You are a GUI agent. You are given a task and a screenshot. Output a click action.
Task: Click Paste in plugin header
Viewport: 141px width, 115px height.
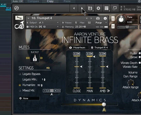[x=67, y=1]
